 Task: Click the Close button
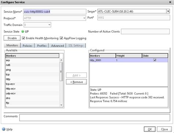pyautogui.click(x=164, y=129)
